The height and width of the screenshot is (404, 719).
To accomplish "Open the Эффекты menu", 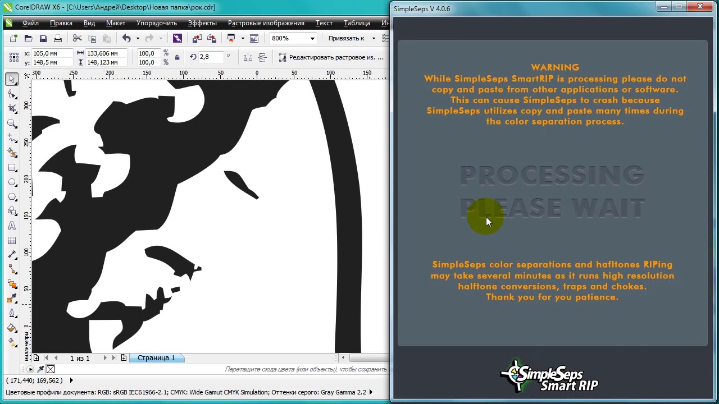I will pos(202,23).
